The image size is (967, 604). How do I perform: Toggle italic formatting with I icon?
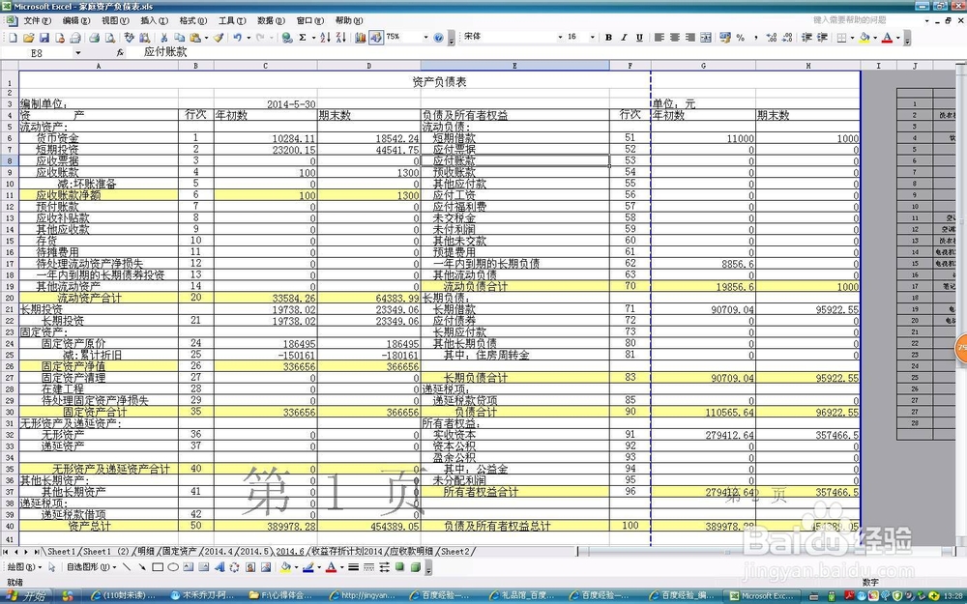point(624,37)
